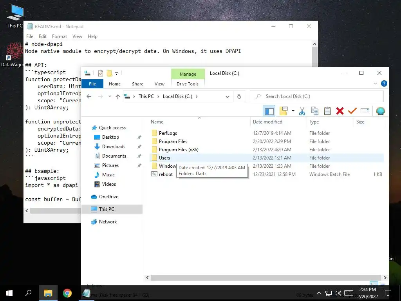Expand the ribbon with the chevron
401x301 pixels.
tap(376, 83)
